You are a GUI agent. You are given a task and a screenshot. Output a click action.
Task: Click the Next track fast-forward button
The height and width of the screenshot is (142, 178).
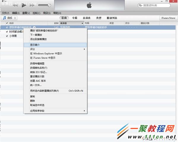[x=32, y=5]
